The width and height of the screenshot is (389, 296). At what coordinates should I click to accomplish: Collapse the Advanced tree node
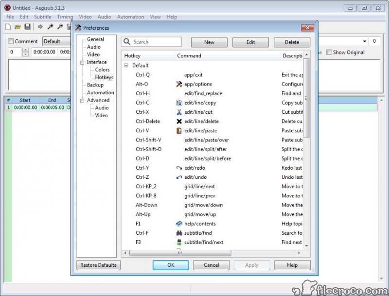click(x=82, y=101)
